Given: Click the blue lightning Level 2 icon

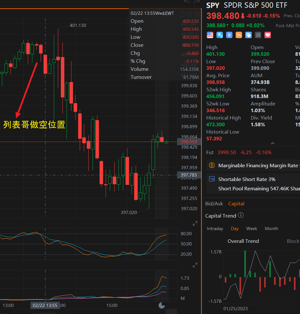Looking at the screenshot, I should (220, 35).
